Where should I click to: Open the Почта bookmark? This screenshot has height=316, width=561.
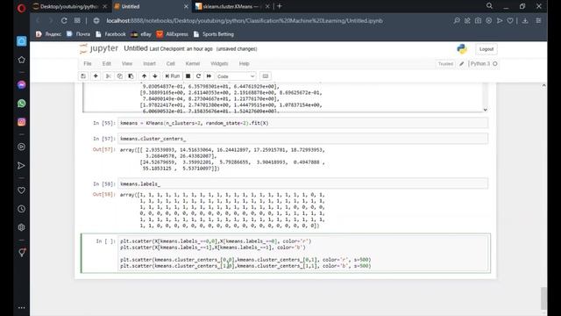(78, 34)
